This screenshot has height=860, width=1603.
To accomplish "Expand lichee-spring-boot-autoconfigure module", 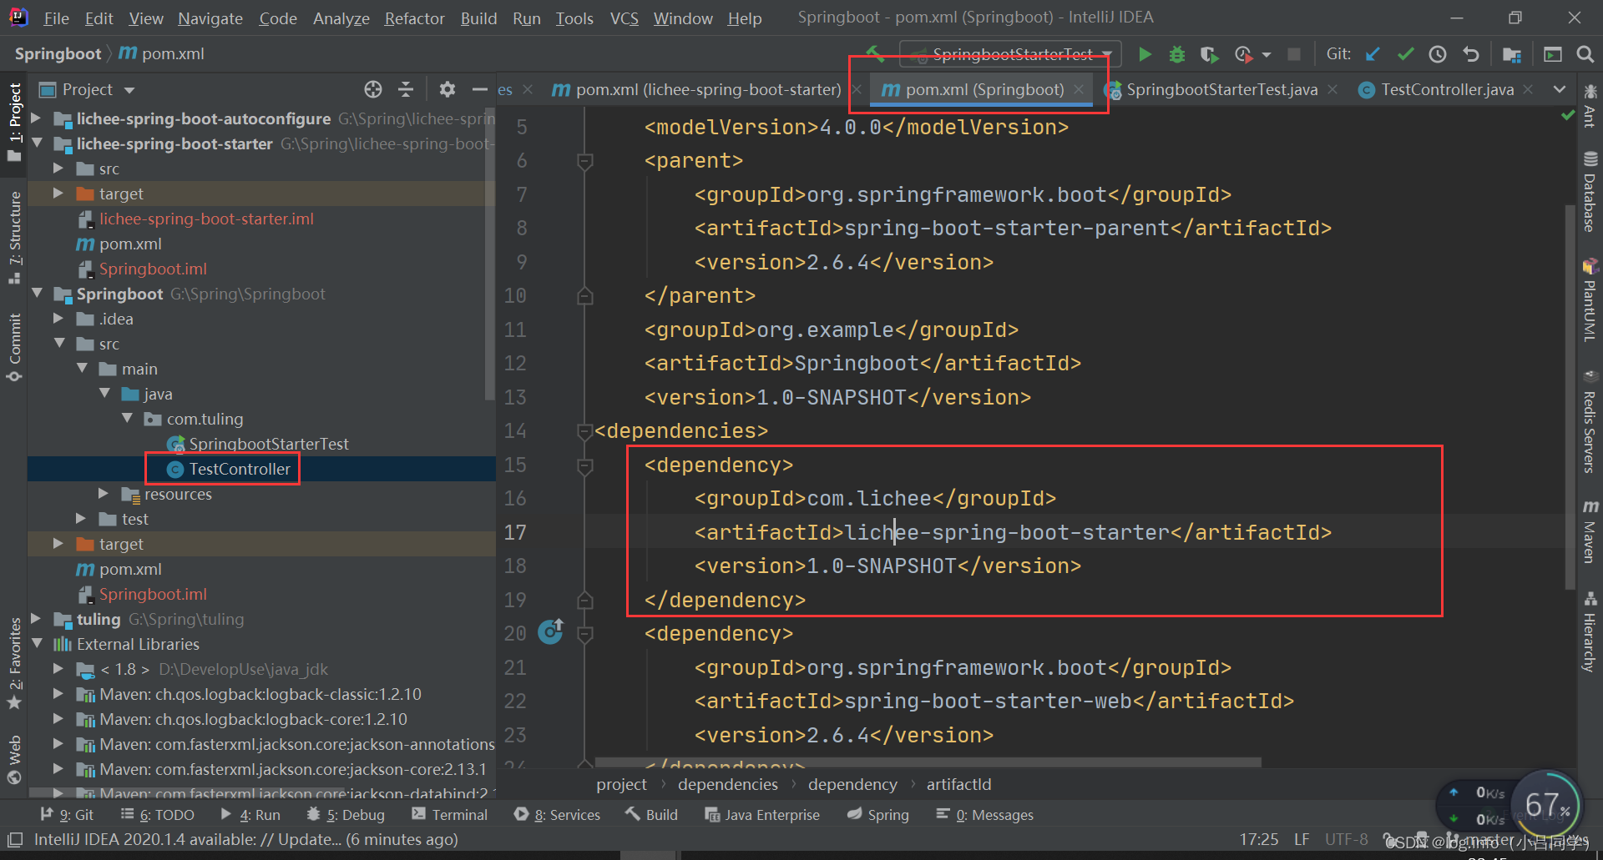I will coord(36,118).
